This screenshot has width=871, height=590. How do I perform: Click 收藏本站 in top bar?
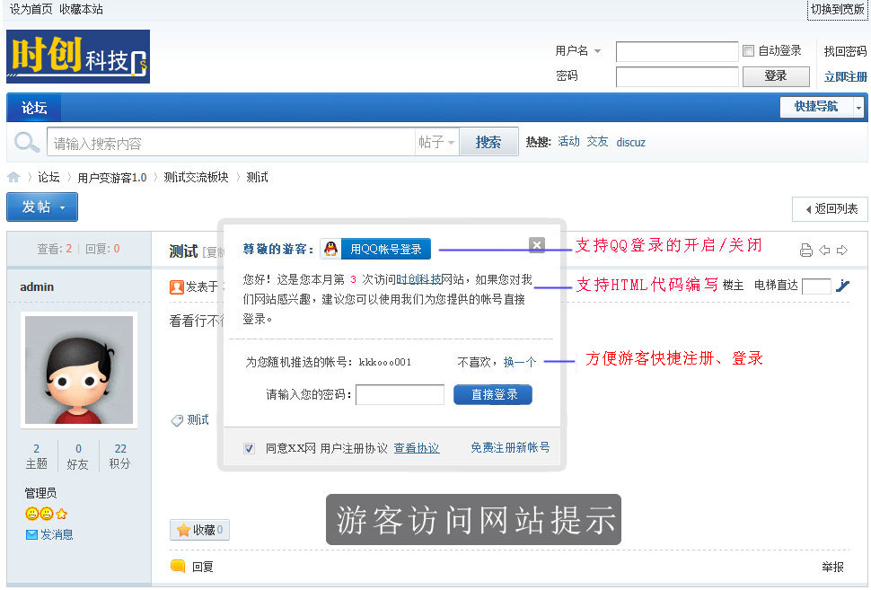click(x=81, y=10)
